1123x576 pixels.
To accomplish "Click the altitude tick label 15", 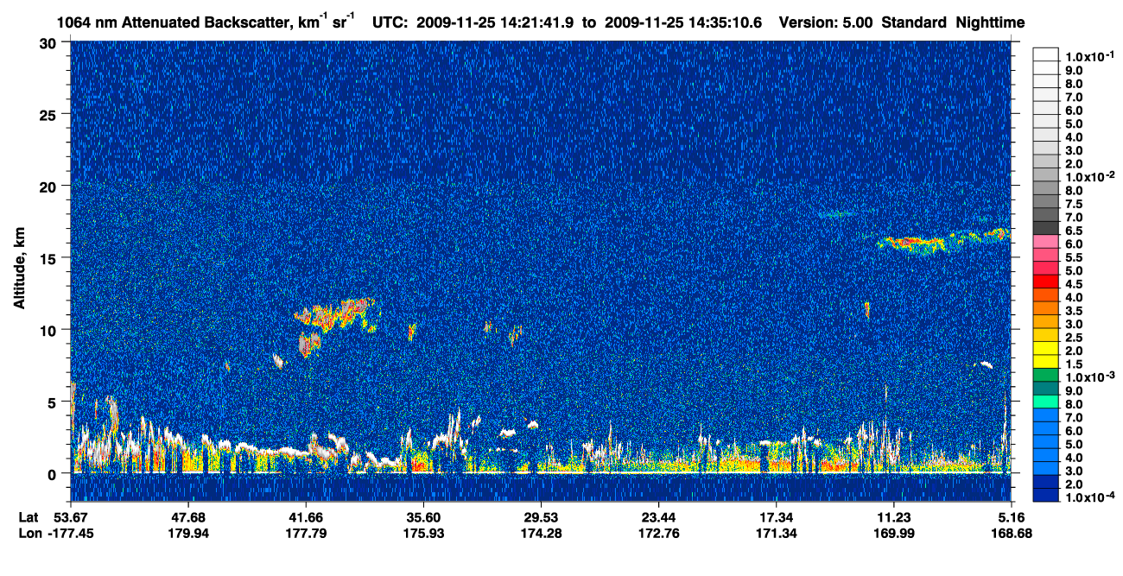I will 47,257.
